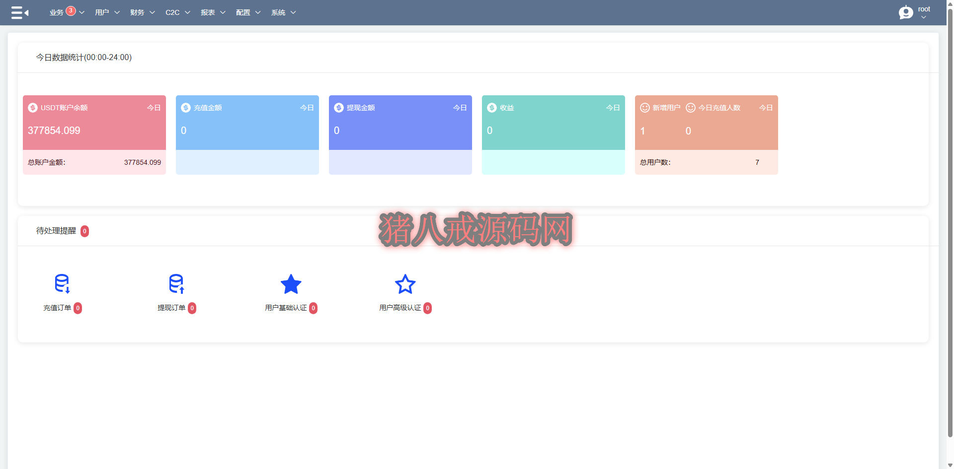Open the 系统 menu
The height and width of the screenshot is (469, 954).
coord(278,12)
